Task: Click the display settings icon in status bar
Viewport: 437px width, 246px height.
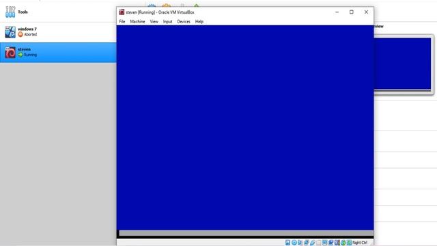Action: coord(325,243)
